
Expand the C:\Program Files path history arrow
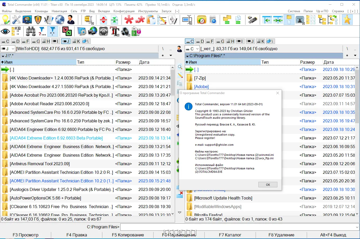(187, 56)
